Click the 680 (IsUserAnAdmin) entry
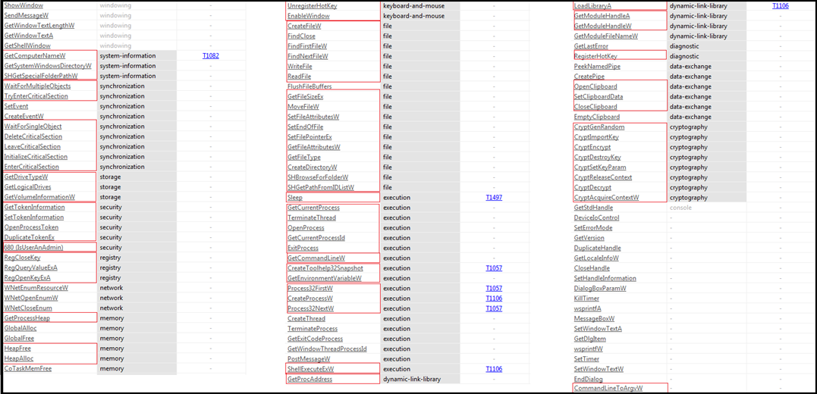Image resolution: width=817 pixels, height=394 pixels. point(33,247)
